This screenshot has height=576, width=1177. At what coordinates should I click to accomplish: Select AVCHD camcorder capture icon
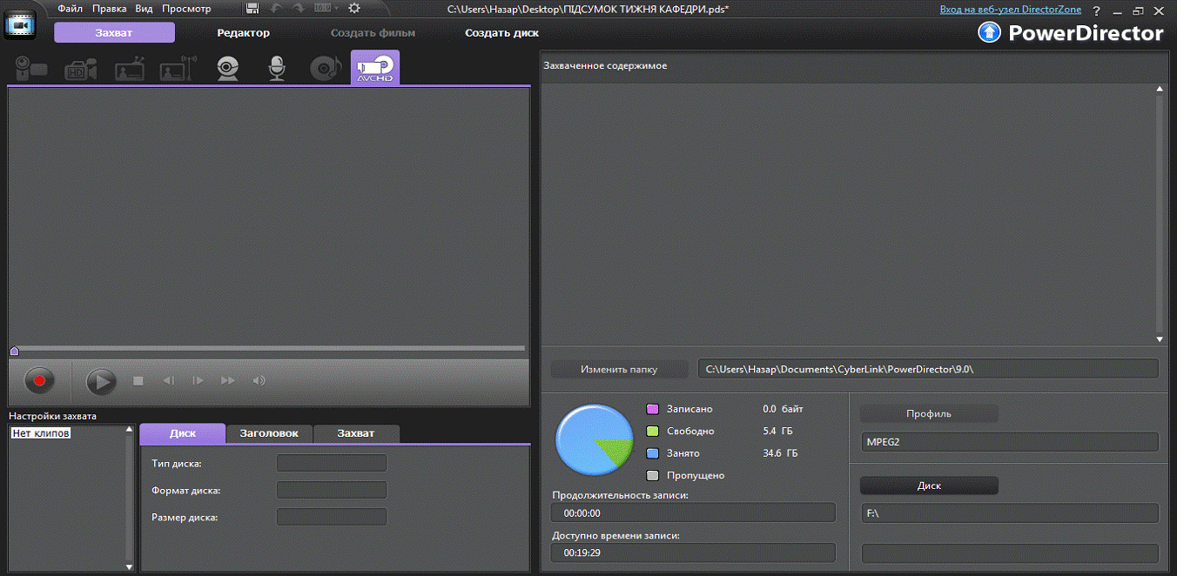click(x=375, y=68)
